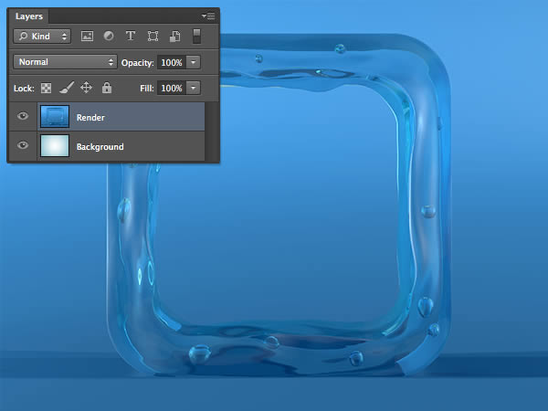Switch to the Layers tab

(x=28, y=16)
